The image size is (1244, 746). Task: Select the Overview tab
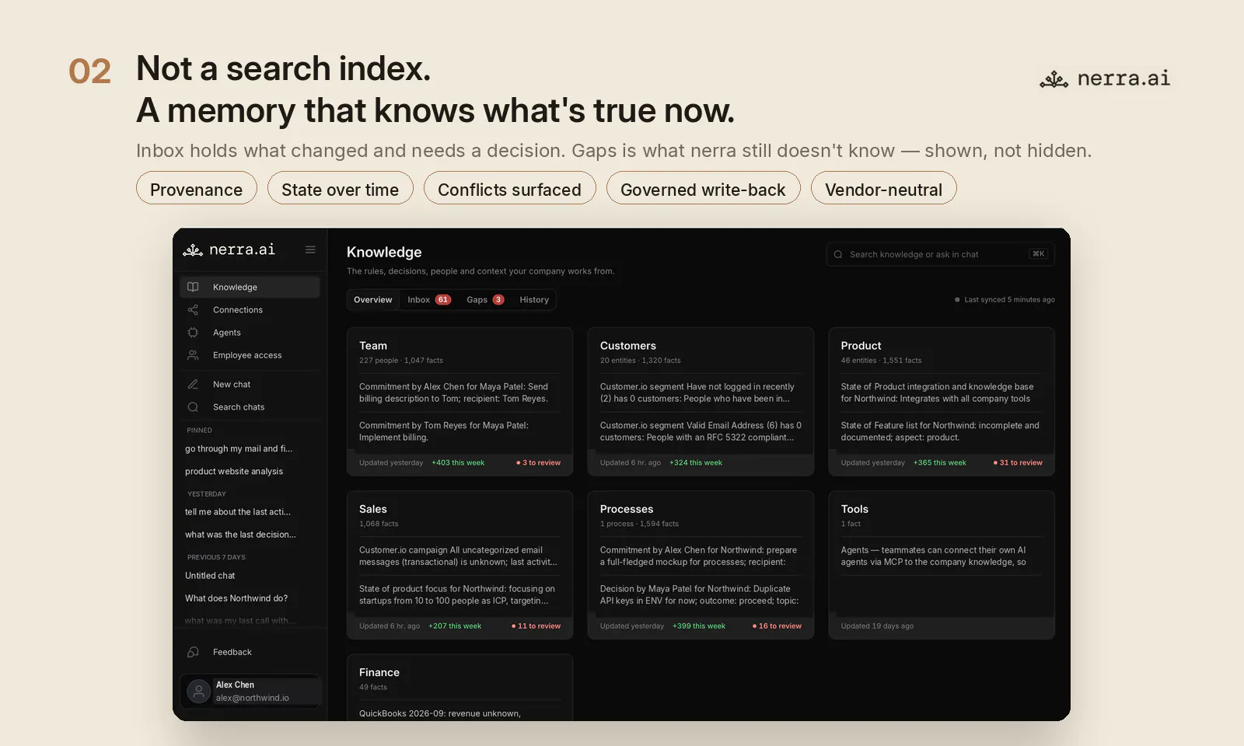[373, 300]
